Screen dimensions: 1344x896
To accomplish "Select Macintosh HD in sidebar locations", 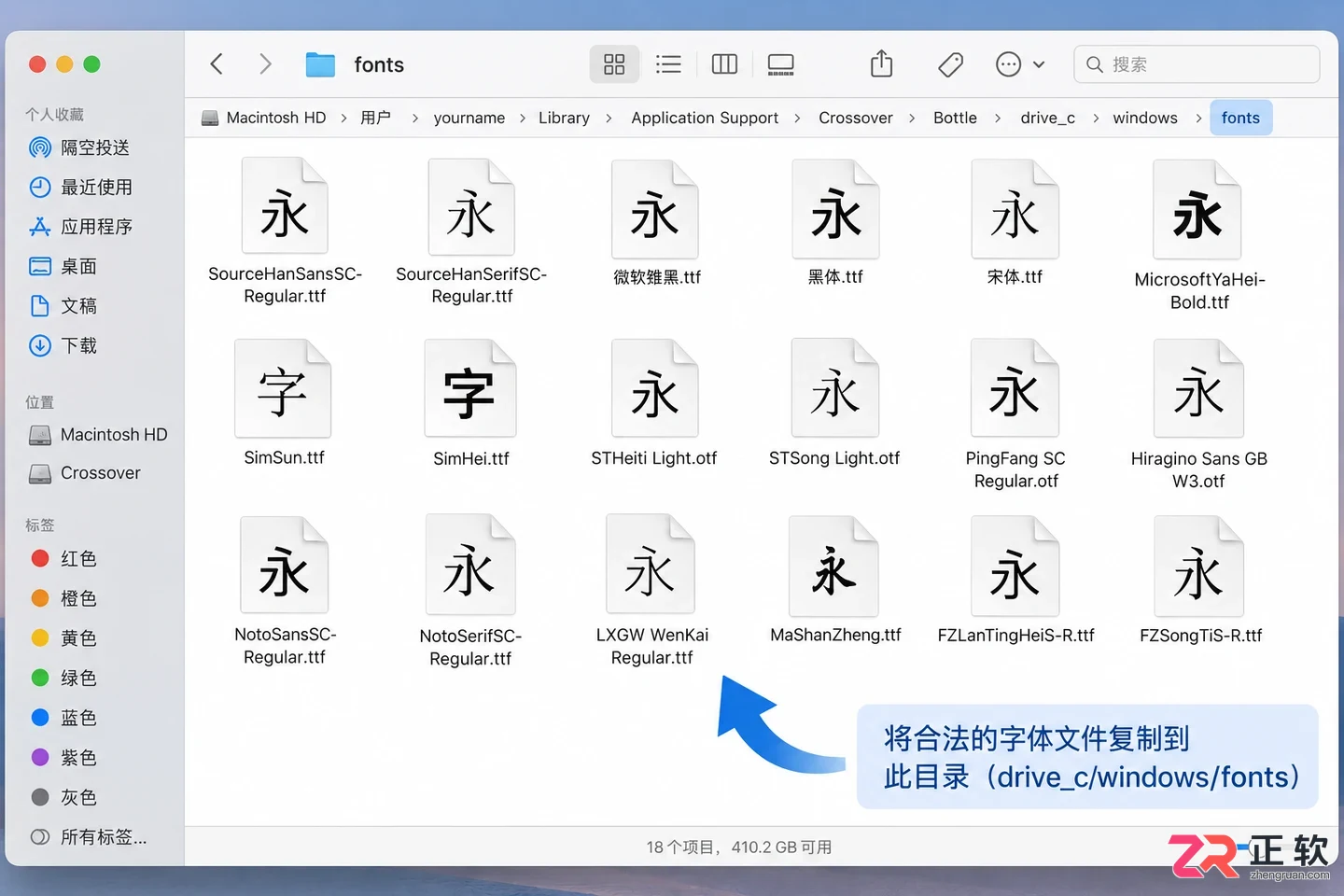I will click(98, 435).
